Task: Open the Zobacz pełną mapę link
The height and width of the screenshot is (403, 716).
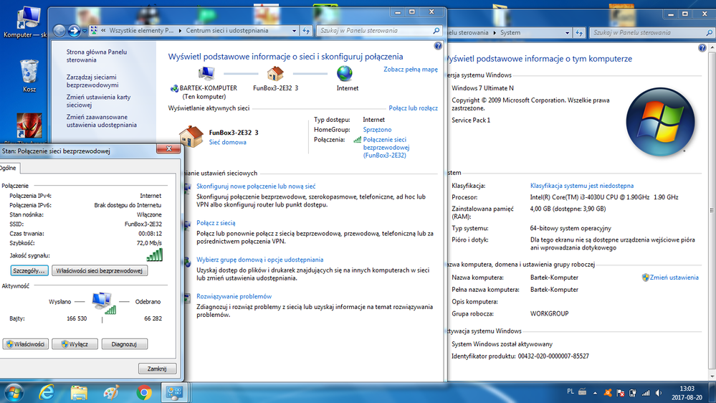Action: click(x=410, y=70)
